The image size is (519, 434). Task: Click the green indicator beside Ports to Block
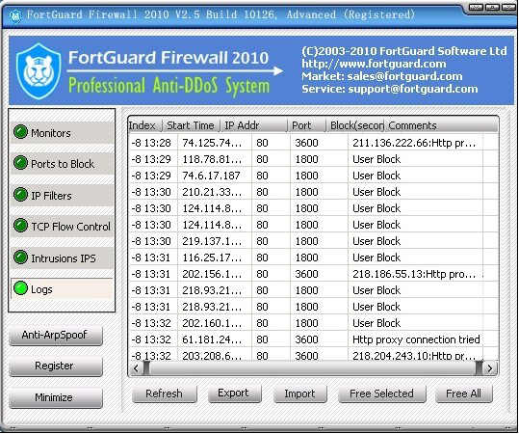pos(20,163)
